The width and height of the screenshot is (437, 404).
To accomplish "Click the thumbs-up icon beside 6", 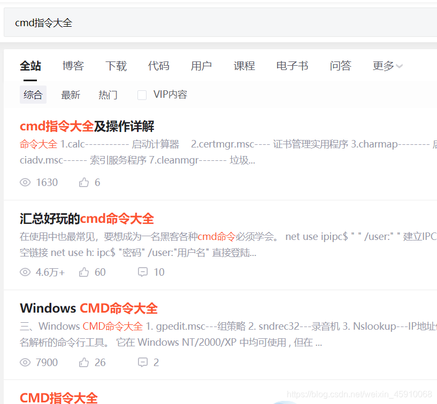I will pos(83,182).
